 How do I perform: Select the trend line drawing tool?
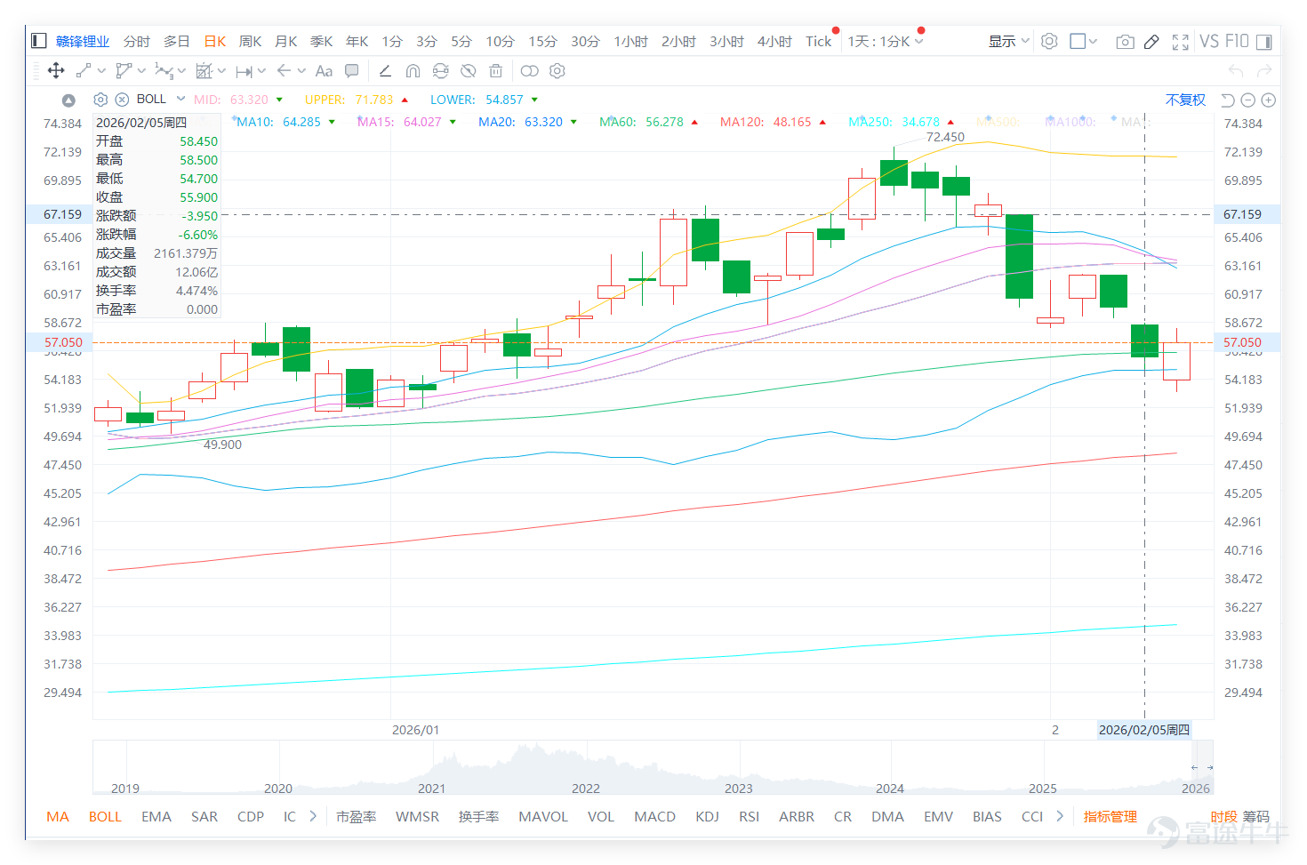[x=84, y=70]
